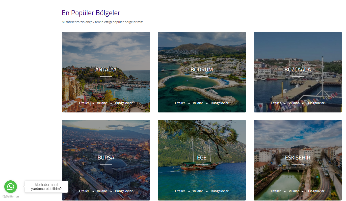Select Oteller under Antalya
The width and height of the screenshot is (346, 201).
pyautogui.click(x=84, y=103)
